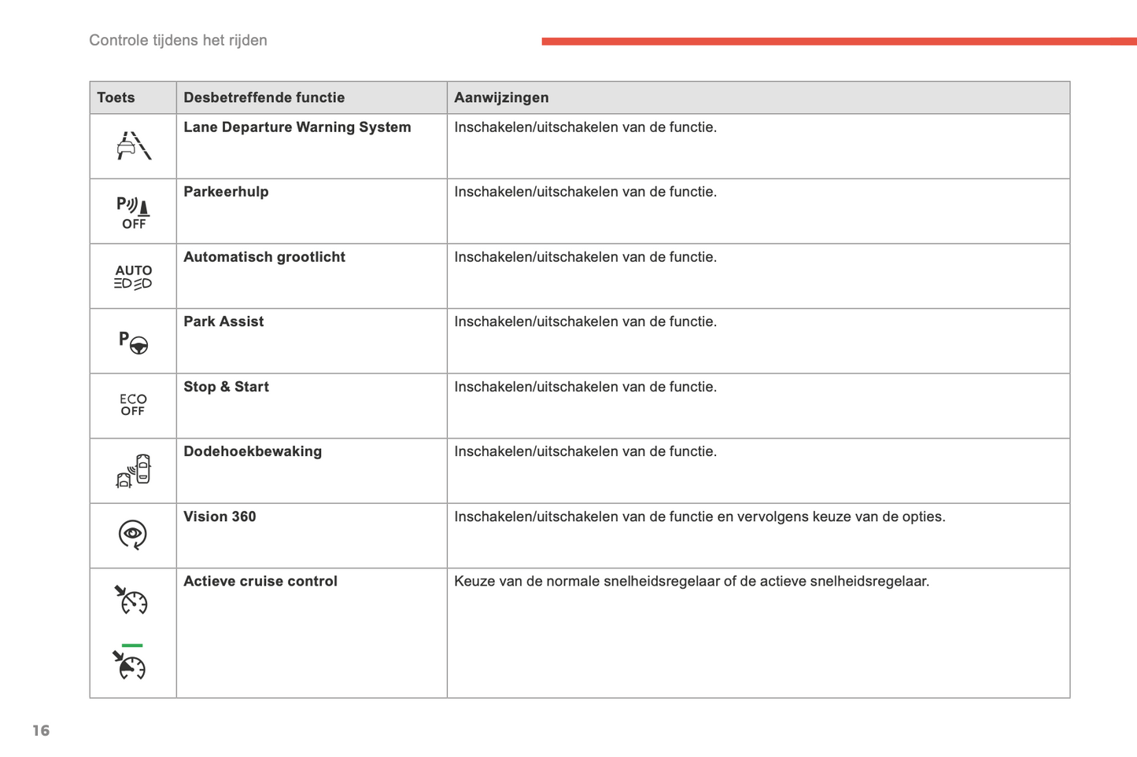Click the page number 16
The width and height of the screenshot is (1137, 757).
[x=41, y=730]
